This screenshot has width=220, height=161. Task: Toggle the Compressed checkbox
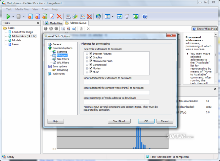click(x=91, y=64)
